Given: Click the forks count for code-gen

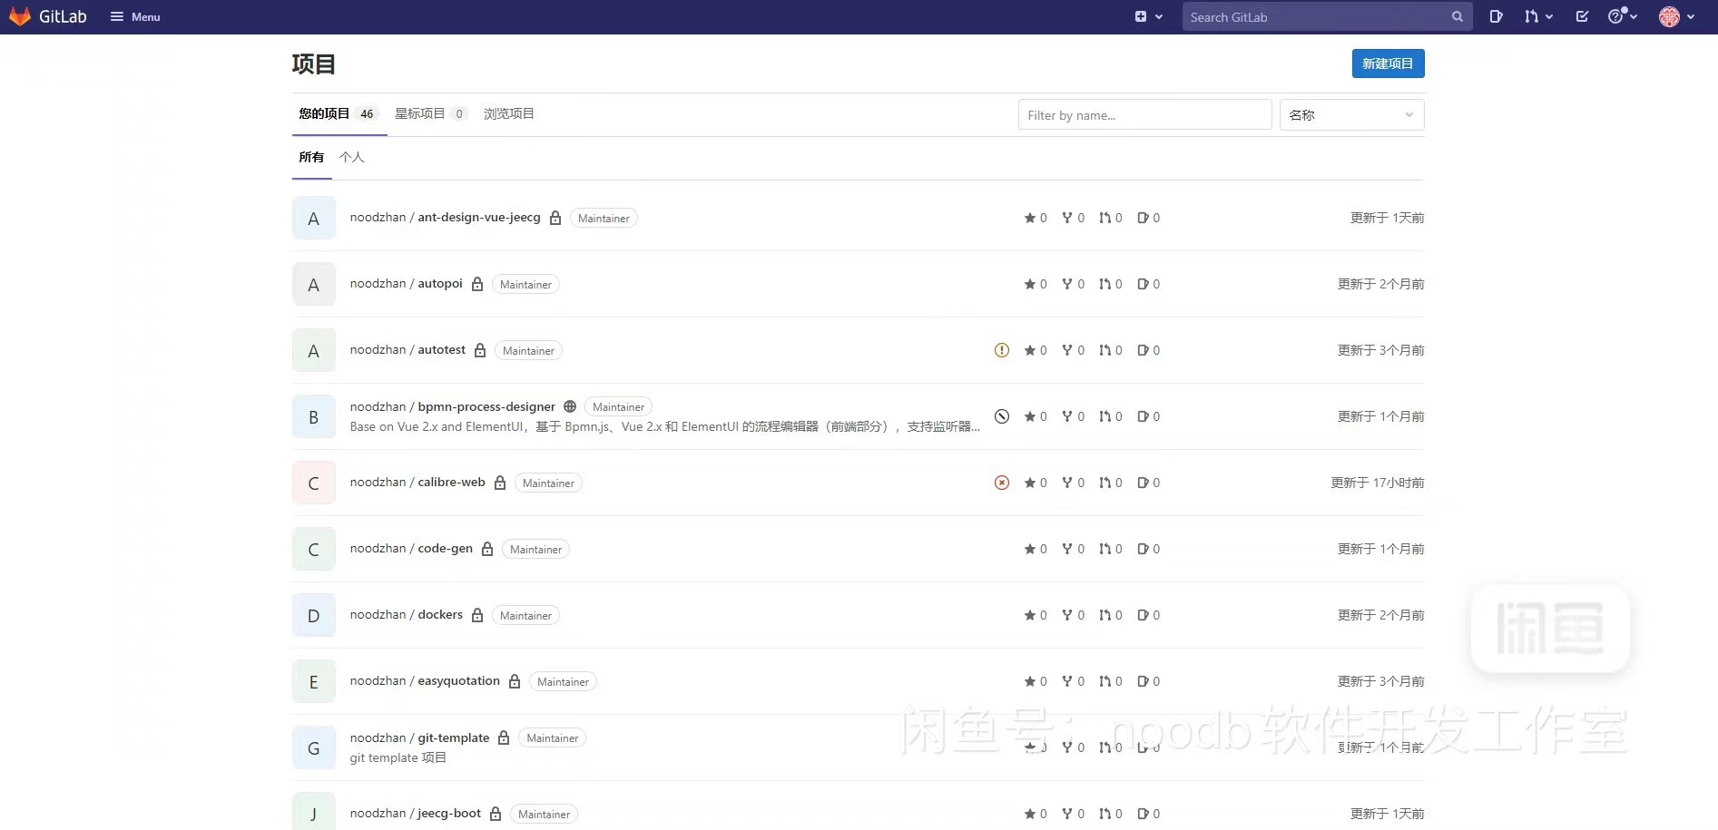Looking at the screenshot, I should tap(1074, 549).
